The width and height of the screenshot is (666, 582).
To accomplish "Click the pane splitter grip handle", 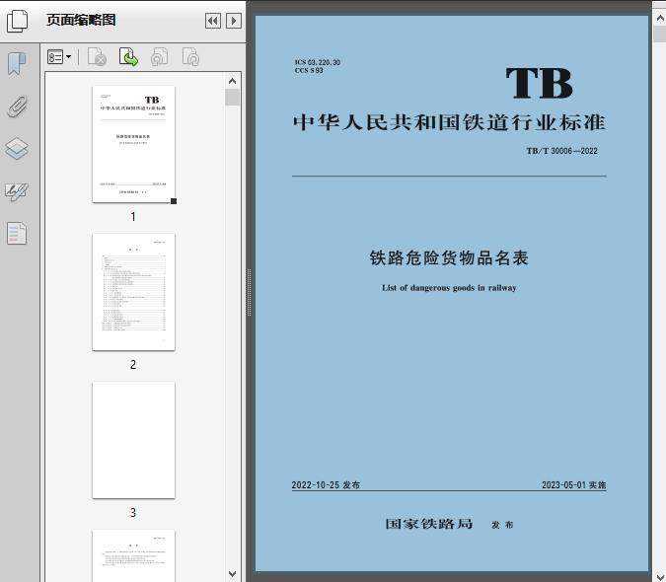I will point(250,293).
